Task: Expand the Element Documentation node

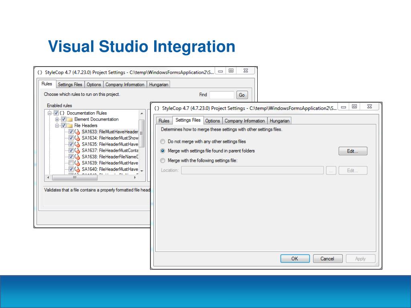Action: tap(57, 120)
